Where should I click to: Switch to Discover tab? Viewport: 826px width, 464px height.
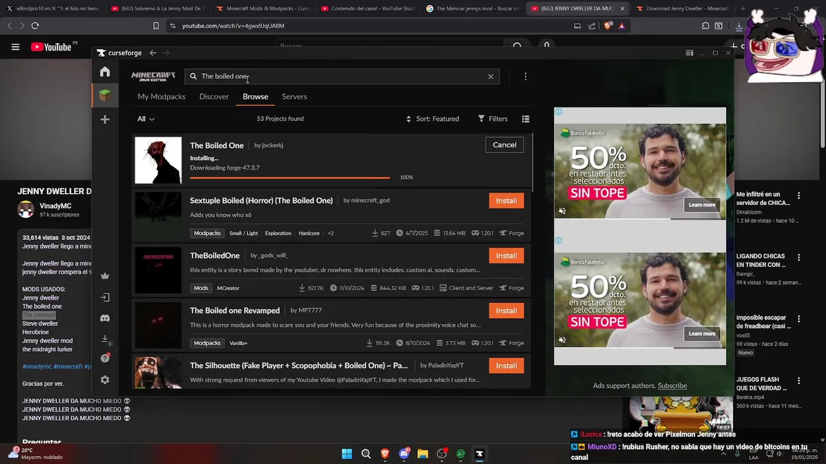(214, 96)
